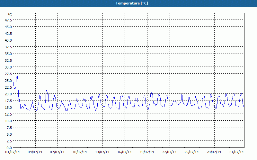Click the 25/07/14 date label
The width and height of the screenshot is (257, 160).
pos(191,152)
